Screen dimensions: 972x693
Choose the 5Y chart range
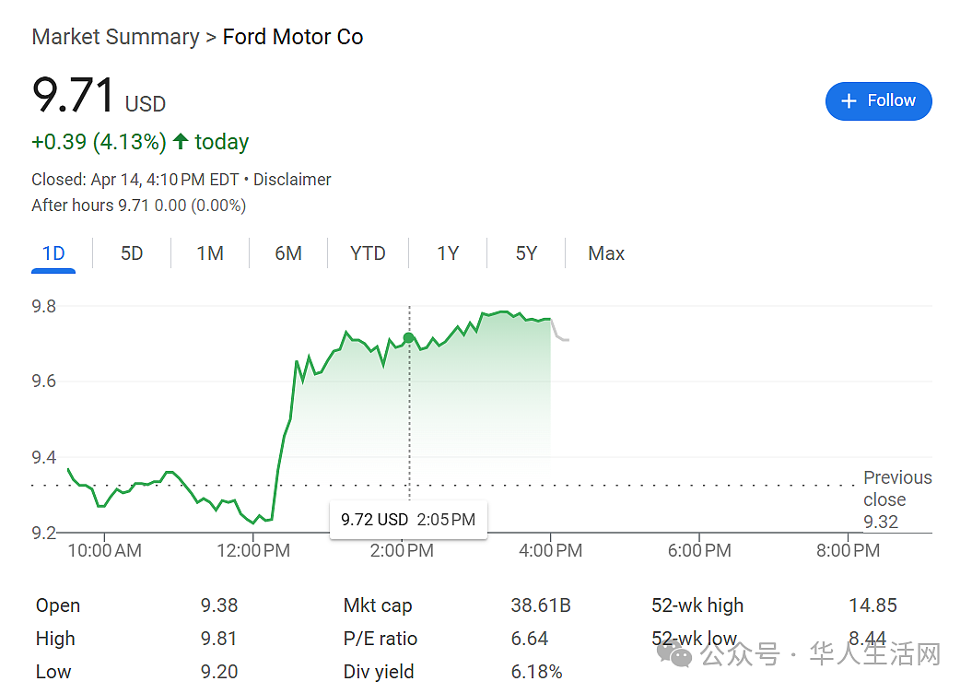(x=526, y=253)
